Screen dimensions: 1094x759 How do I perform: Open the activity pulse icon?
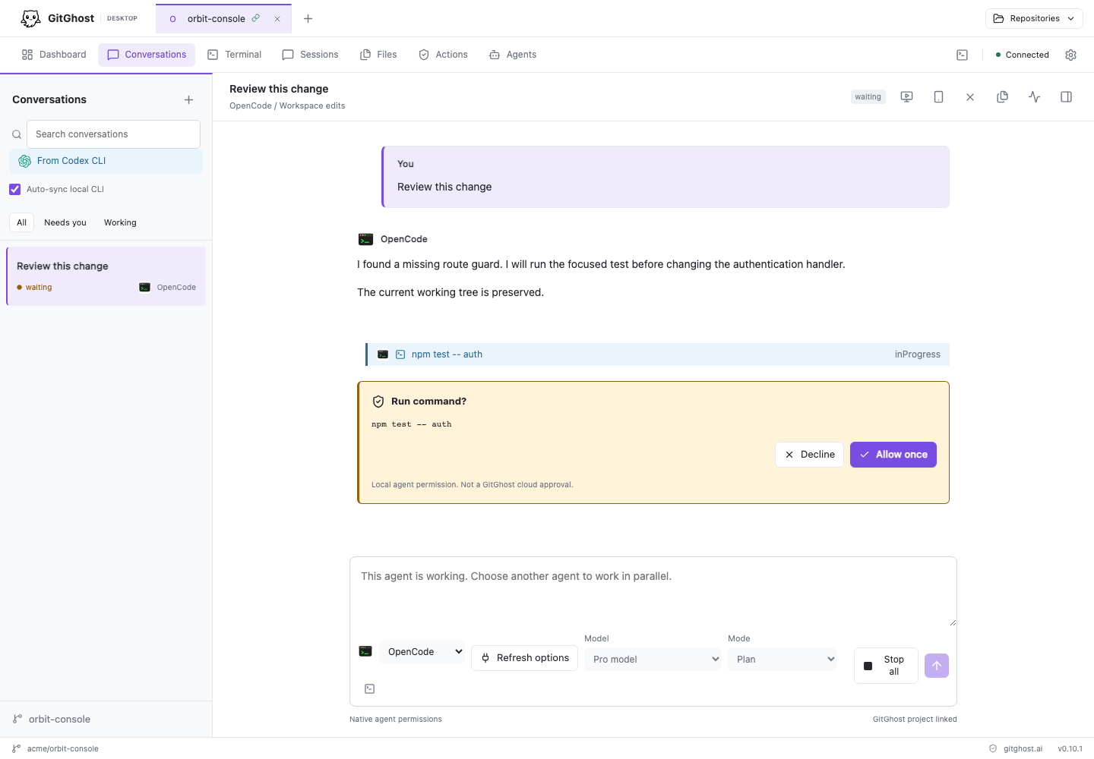(1034, 96)
